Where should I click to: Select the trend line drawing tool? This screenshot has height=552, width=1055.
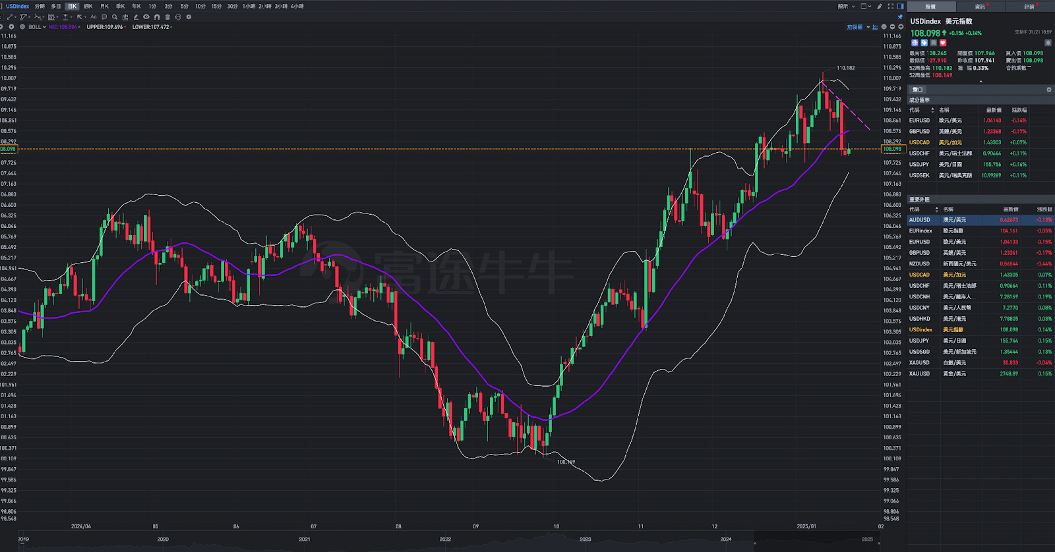[x=10, y=17]
